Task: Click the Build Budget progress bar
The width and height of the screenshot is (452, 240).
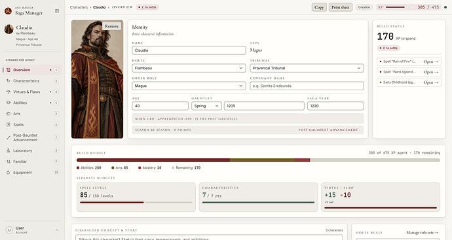Action: tap(258, 160)
